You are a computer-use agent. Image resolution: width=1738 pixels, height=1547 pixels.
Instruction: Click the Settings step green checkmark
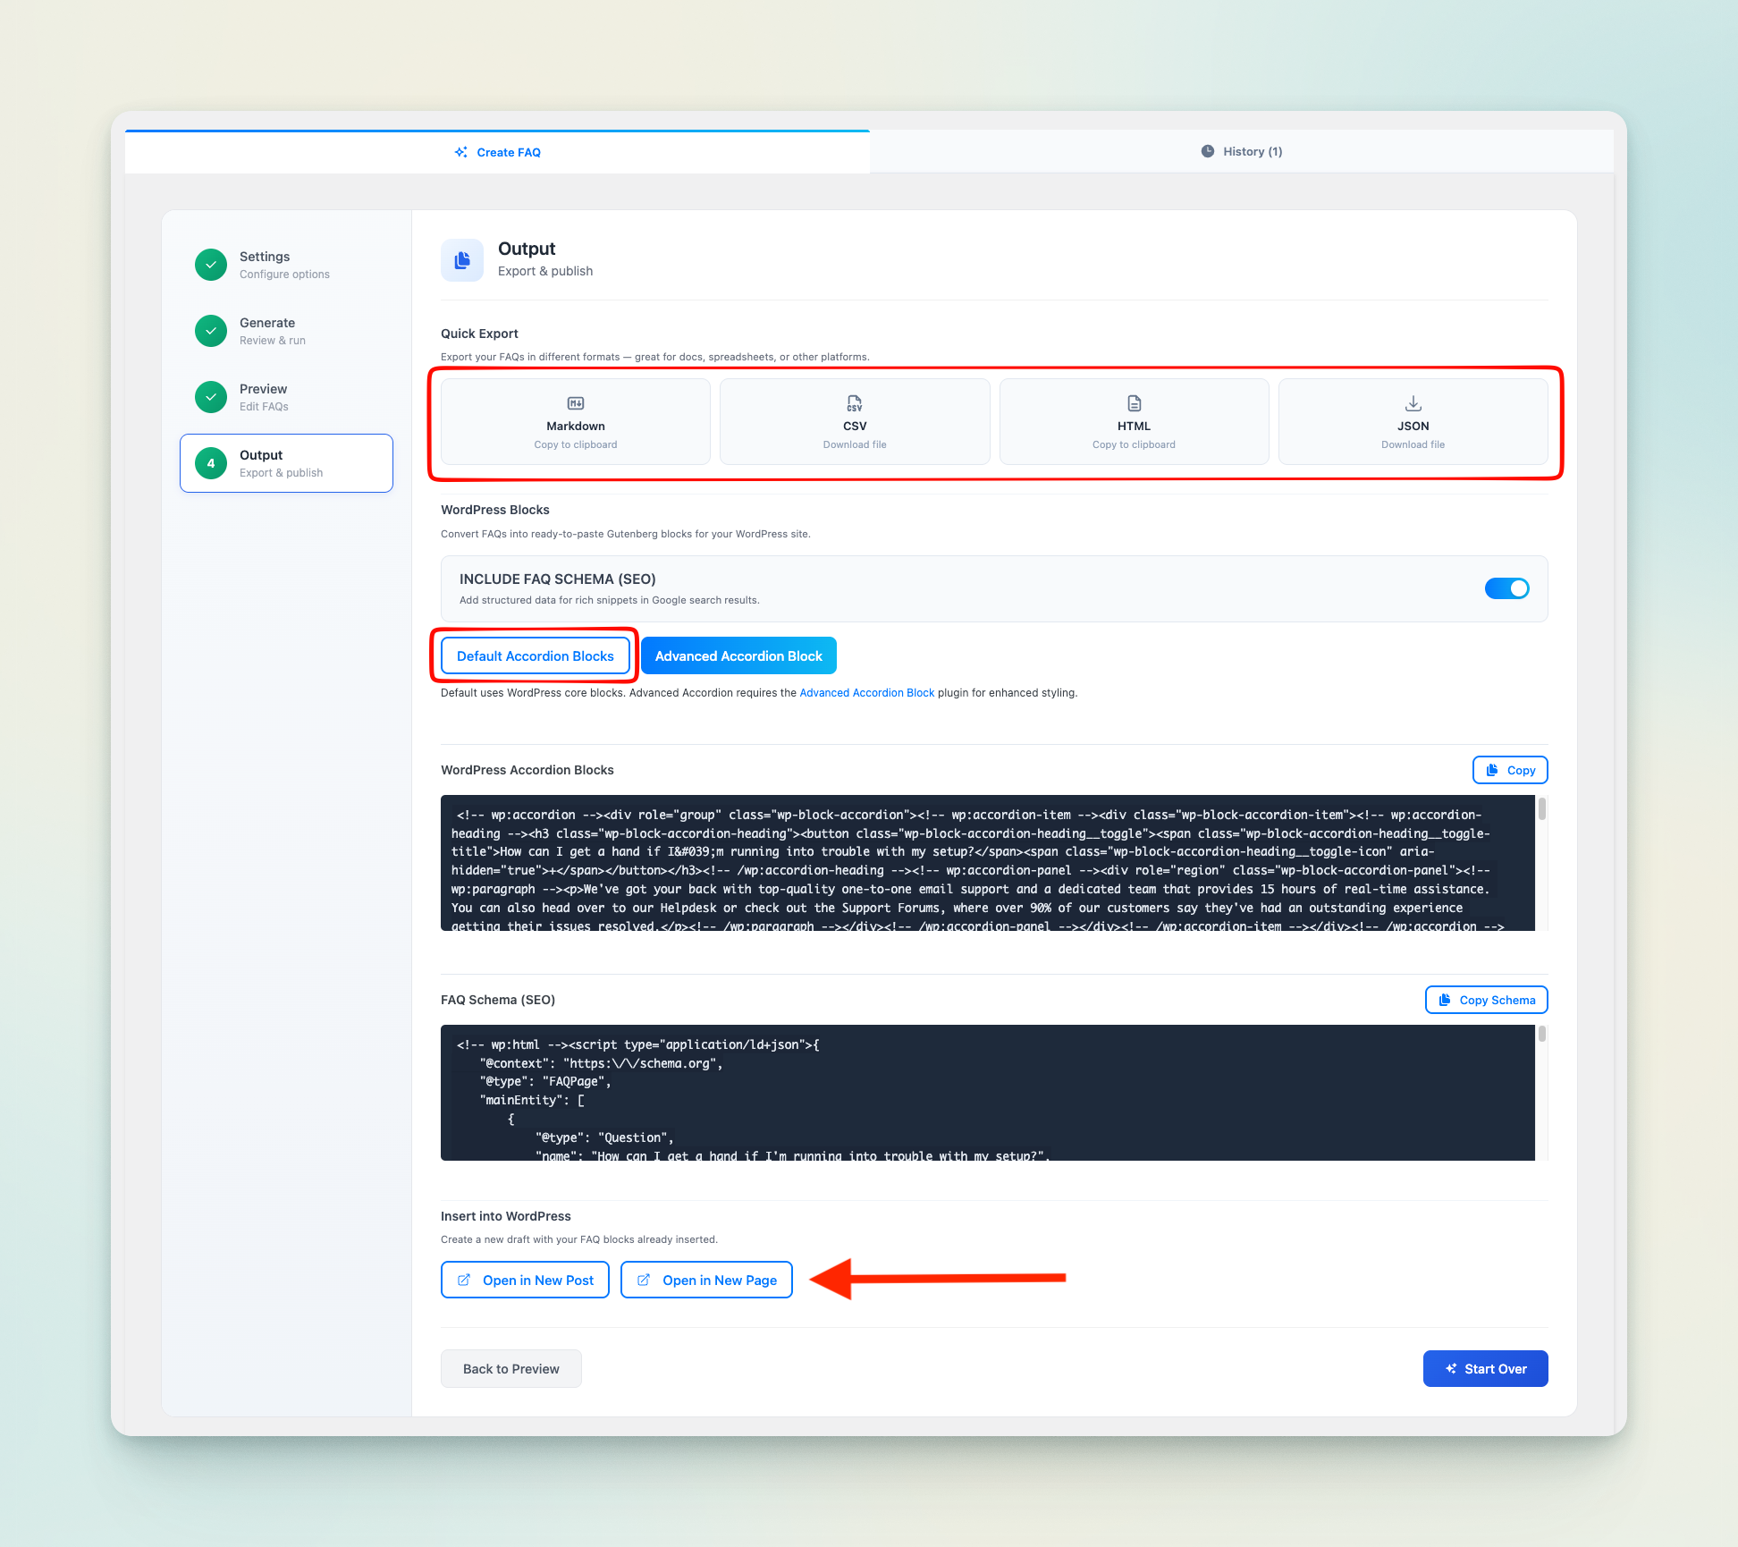[211, 265]
